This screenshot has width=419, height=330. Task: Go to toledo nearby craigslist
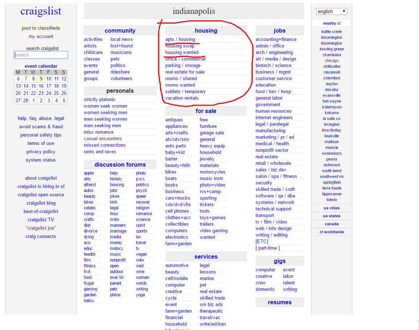[x=331, y=200]
